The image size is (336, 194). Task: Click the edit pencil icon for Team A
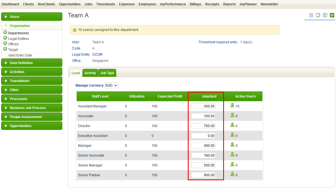coord(318,15)
